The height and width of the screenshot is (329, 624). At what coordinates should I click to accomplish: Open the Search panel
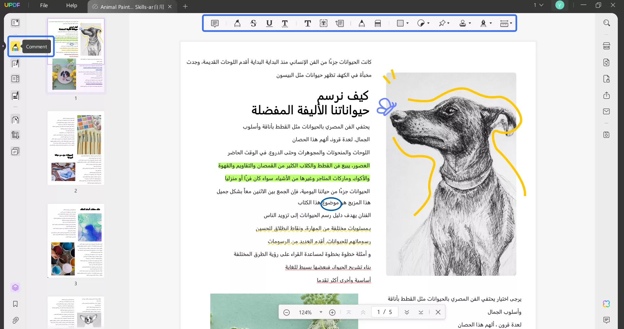pyautogui.click(x=607, y=23)
